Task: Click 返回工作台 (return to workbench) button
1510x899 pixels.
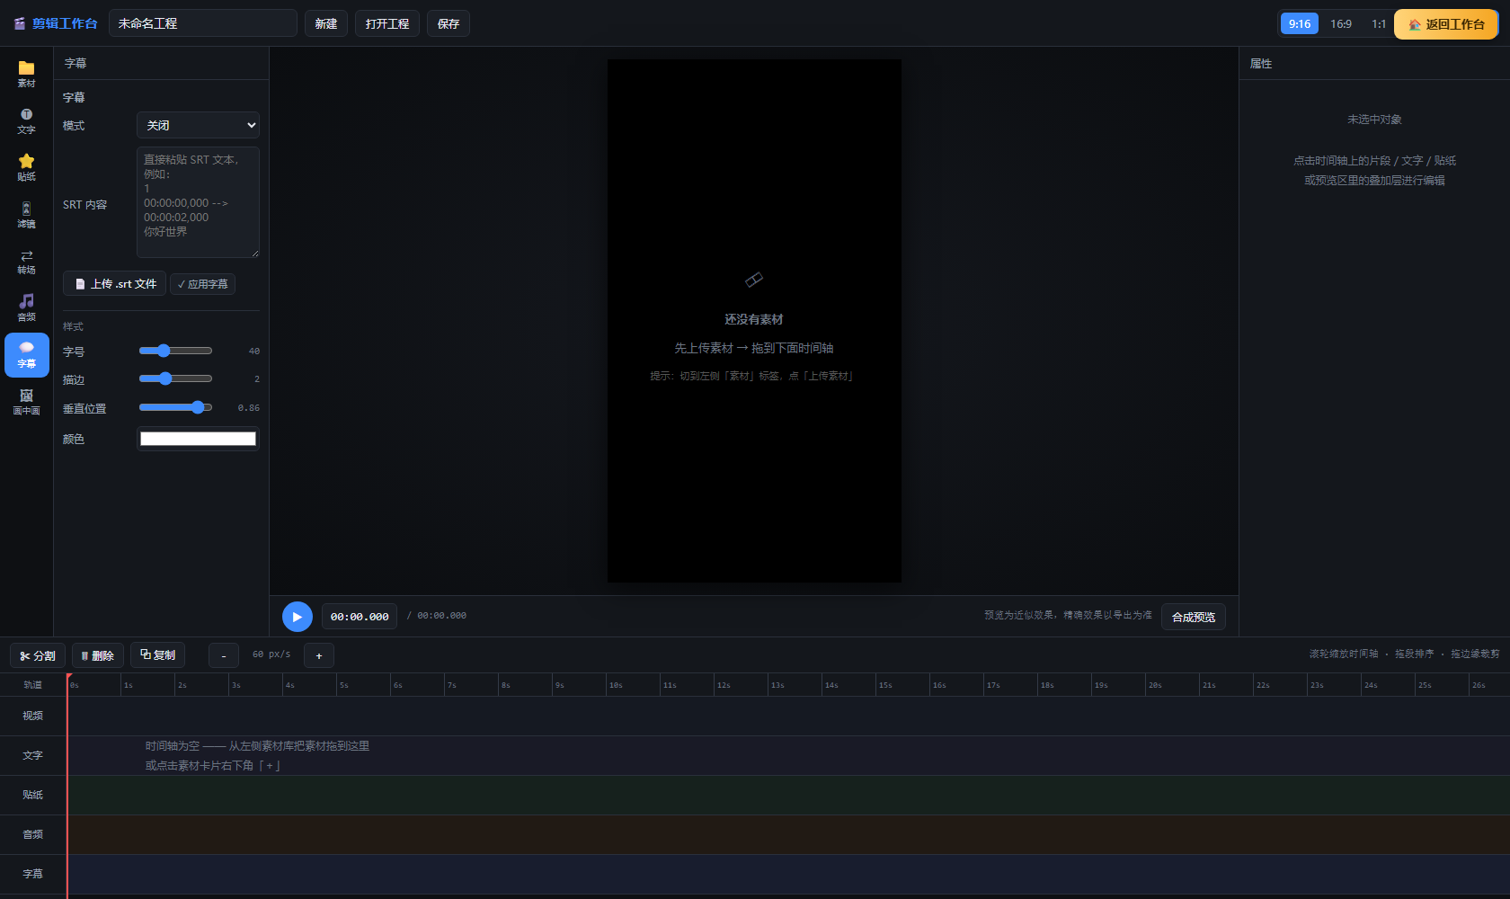Action: point(1446,24)
